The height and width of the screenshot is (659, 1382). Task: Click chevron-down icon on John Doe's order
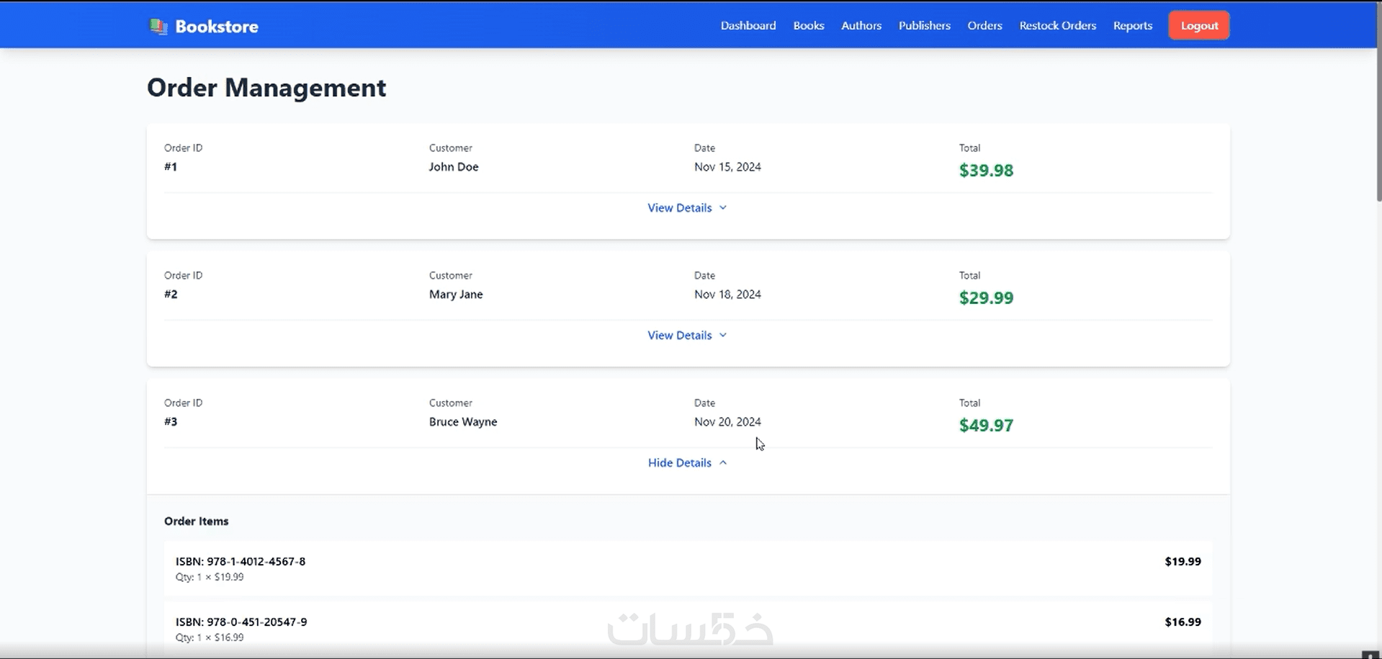click(723, 208)
